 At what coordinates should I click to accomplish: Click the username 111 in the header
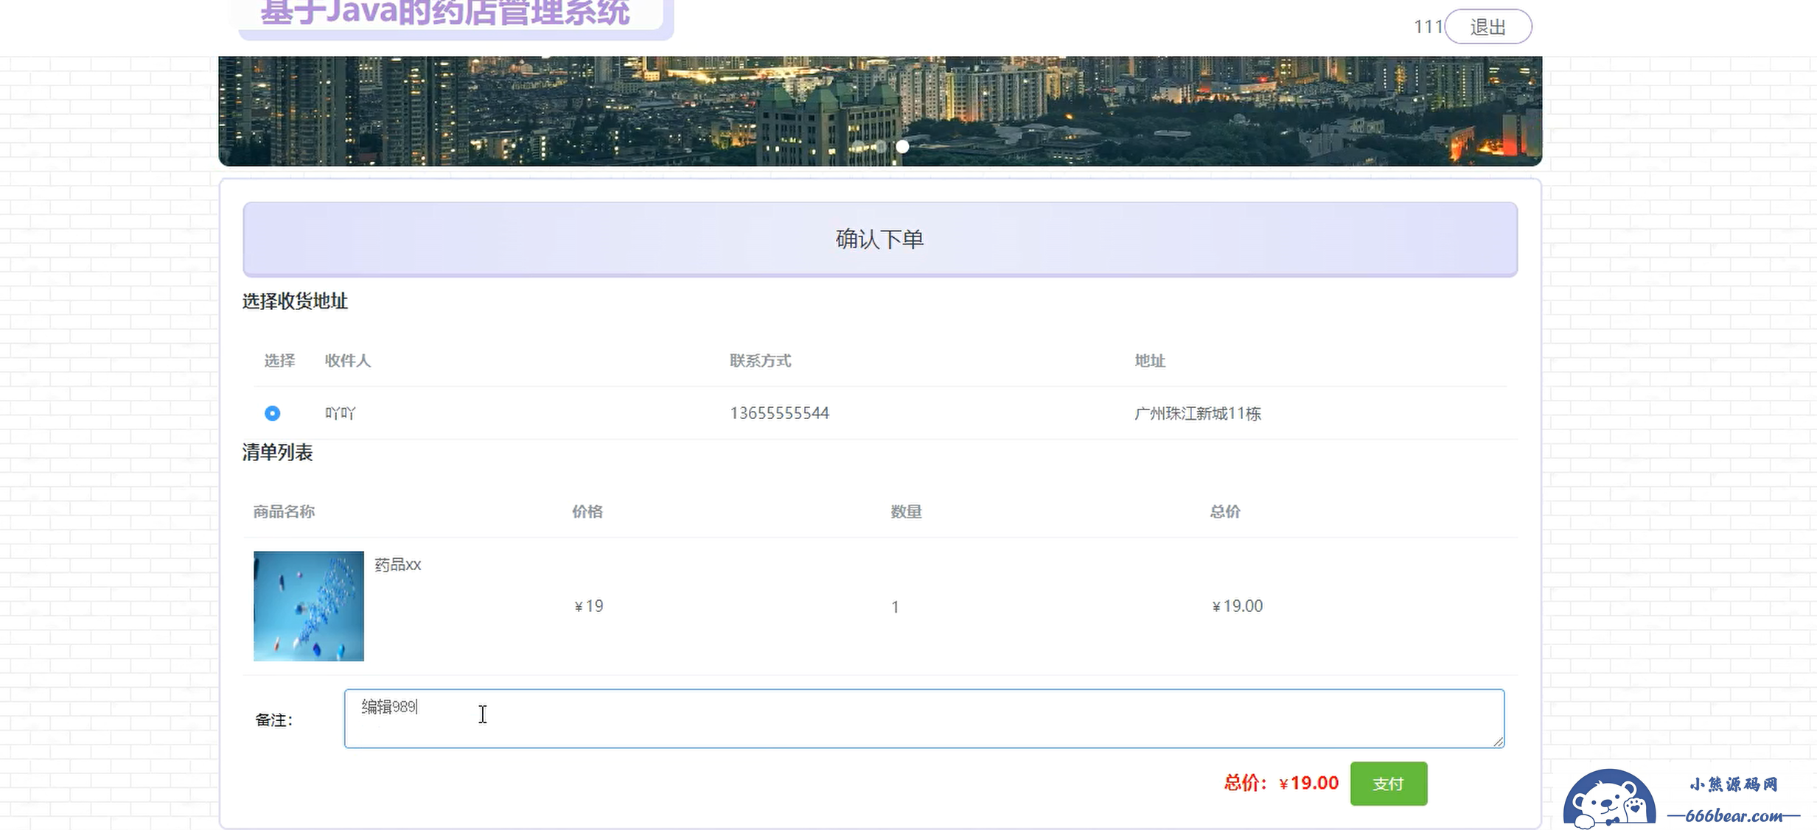1428,27
